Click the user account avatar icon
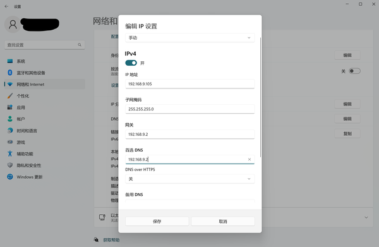Viewport: 379px width, 247px height. coord(13,25)
